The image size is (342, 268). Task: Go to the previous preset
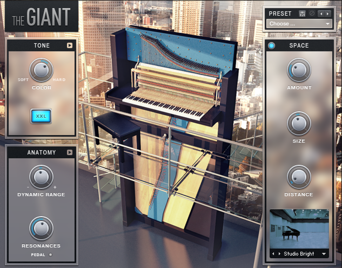click(321, 14)
